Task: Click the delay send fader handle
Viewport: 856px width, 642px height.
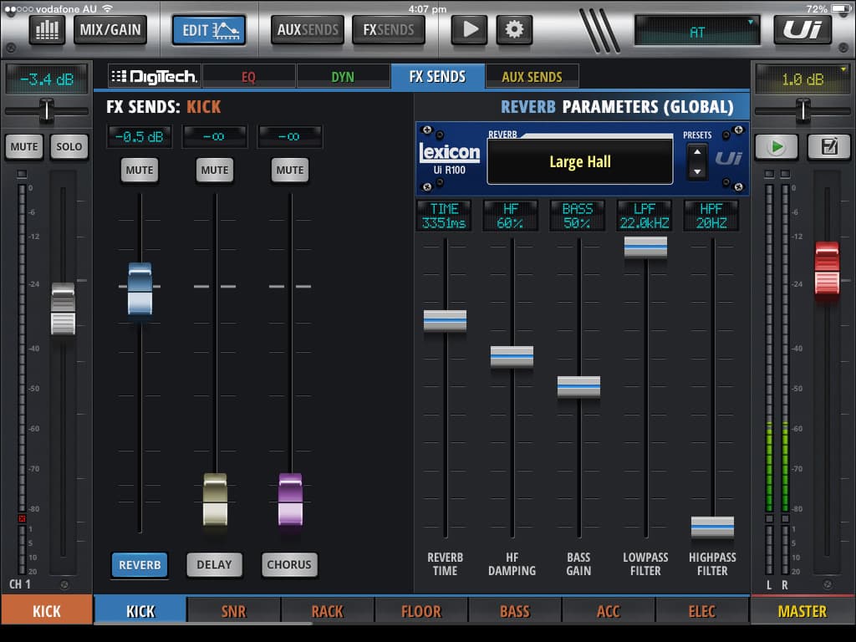Action: tap(215, 499)
